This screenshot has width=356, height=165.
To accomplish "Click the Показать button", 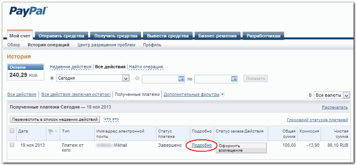I will click(x=256, y=78).
